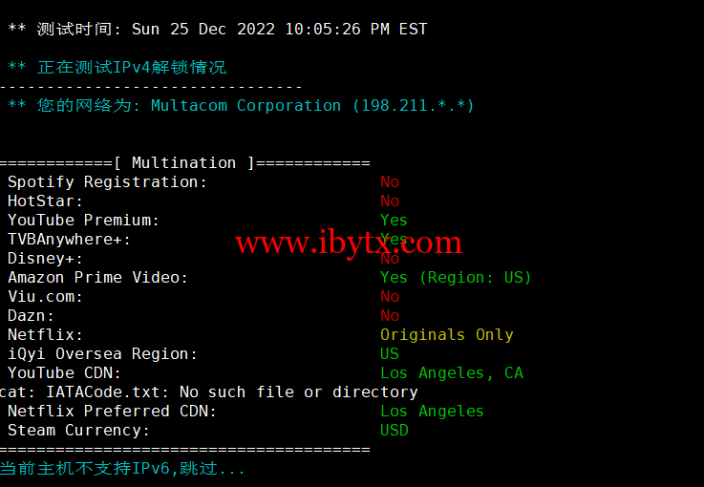Click the www.ibytx.com watermark text

[349, 243]
